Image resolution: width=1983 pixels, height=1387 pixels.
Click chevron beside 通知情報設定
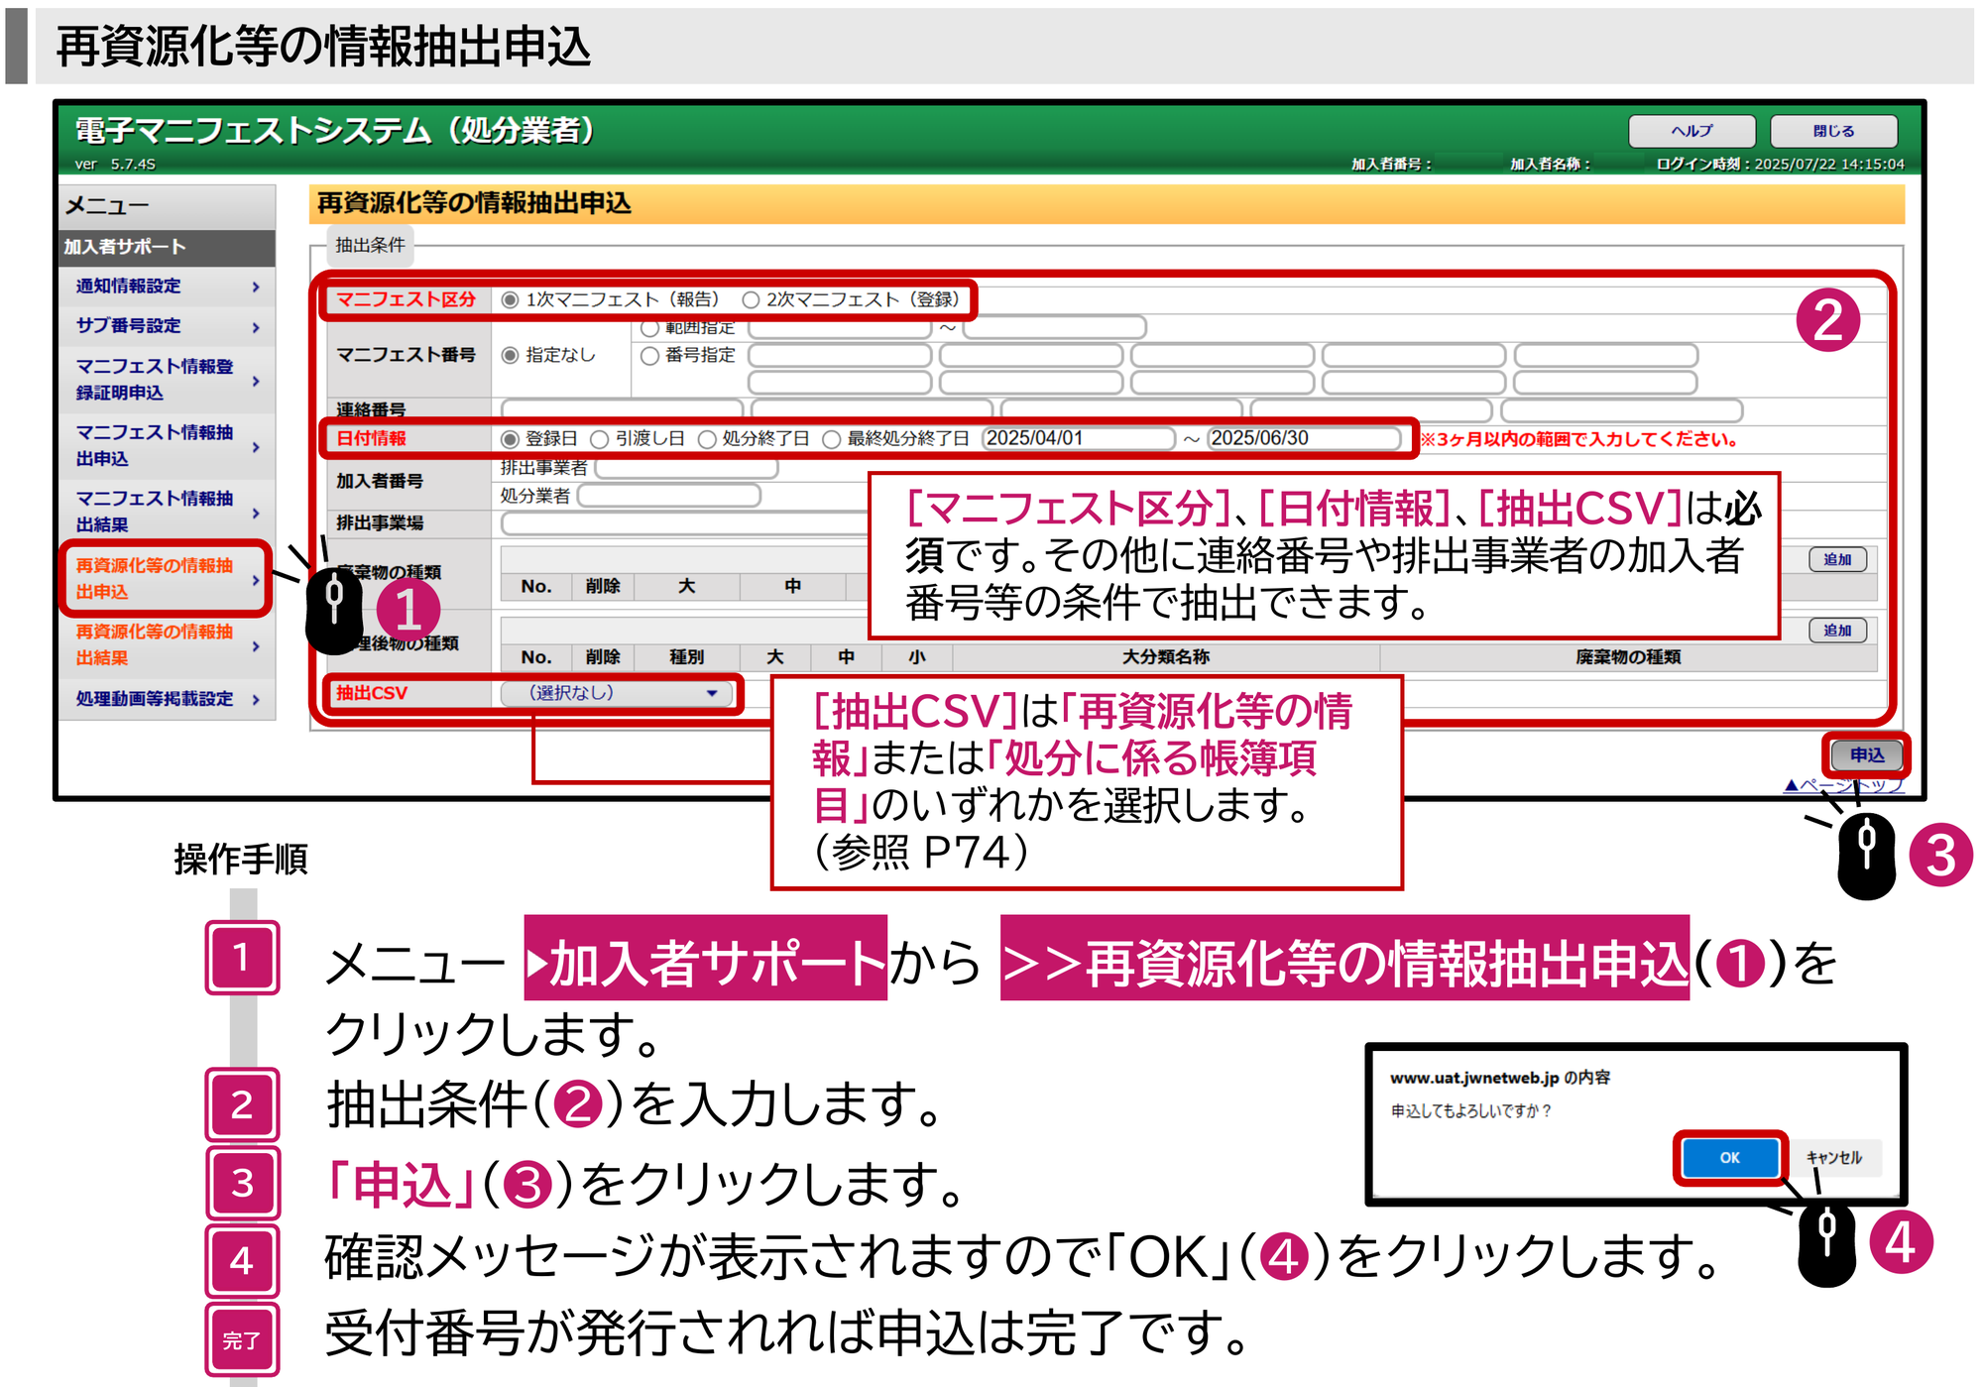256,287
